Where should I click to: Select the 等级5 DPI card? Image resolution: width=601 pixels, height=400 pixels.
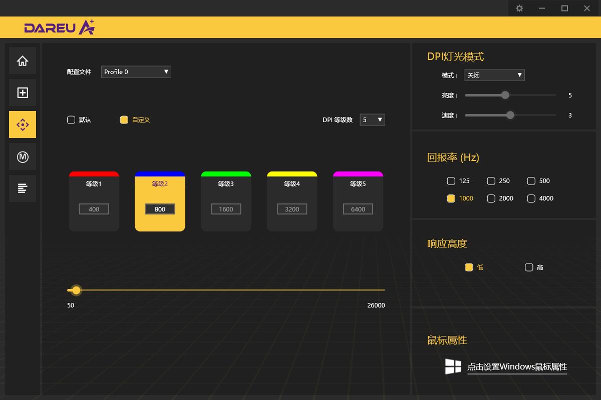click(x=358, y=201)
